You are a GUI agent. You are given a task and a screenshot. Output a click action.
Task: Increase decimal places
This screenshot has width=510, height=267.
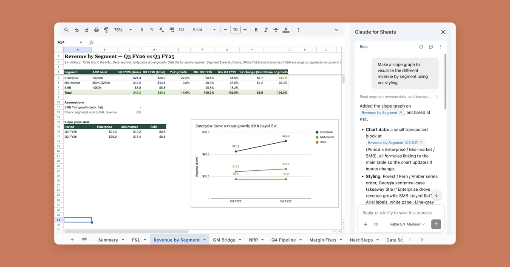coord(171,30)
